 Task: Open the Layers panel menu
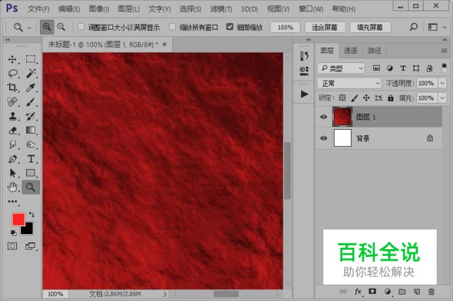[444, 50]
